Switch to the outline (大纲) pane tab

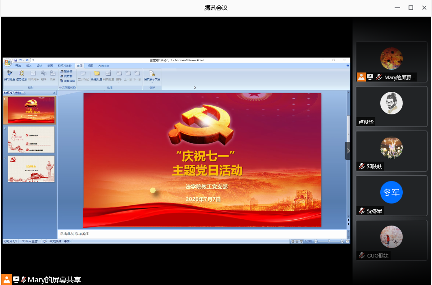pos(18,93)
